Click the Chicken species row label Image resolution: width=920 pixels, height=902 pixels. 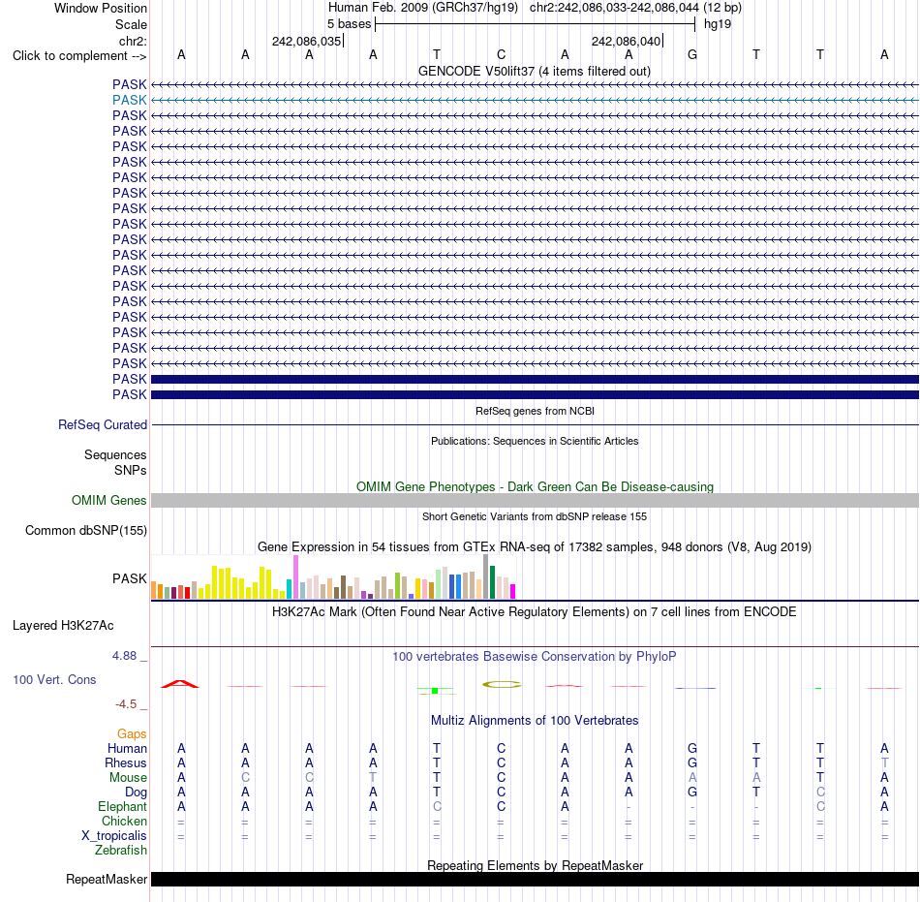[124, 821]
